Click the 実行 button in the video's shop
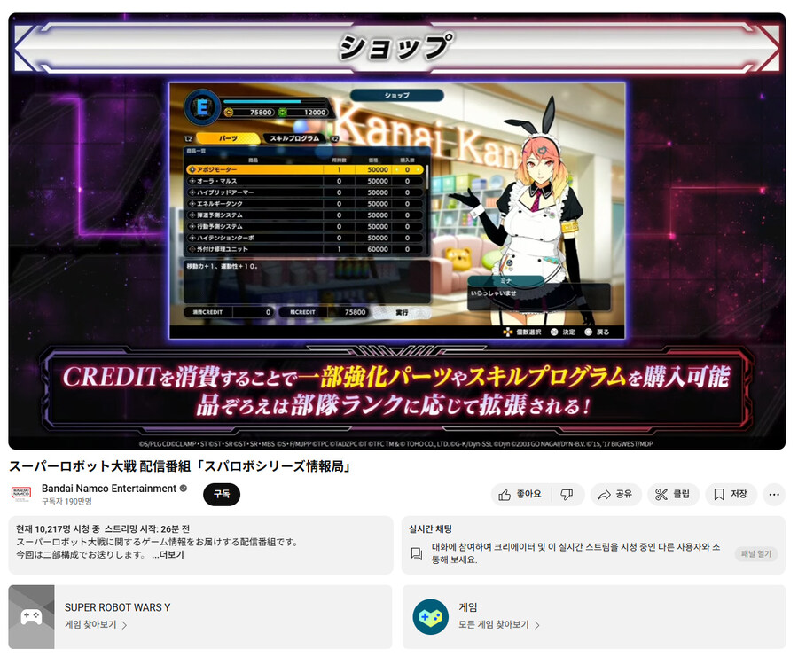Viewport: 798px width, 665px height. click(x=402, y=312)
